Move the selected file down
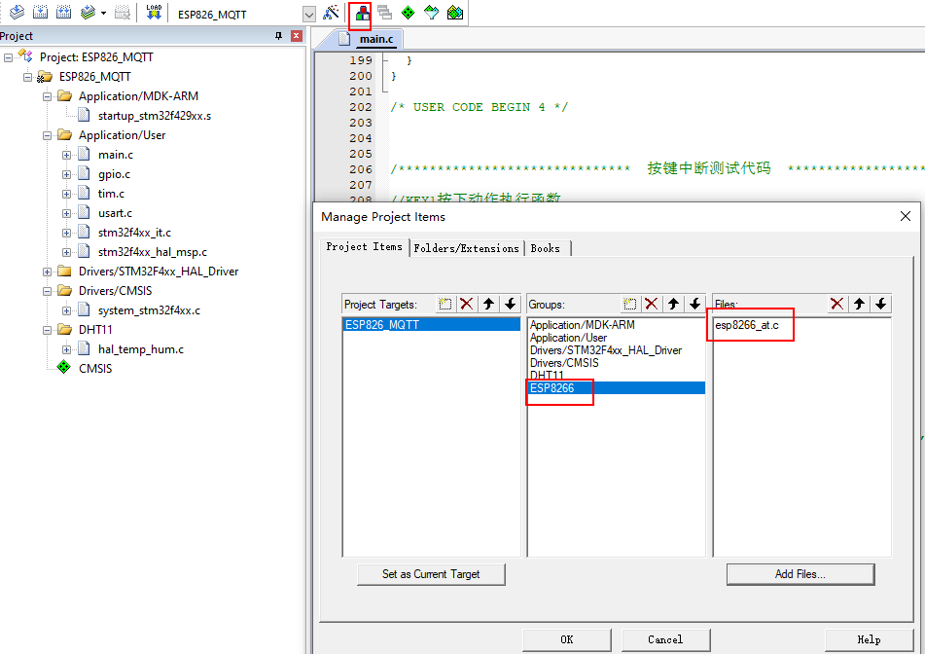 pos(881,304)
